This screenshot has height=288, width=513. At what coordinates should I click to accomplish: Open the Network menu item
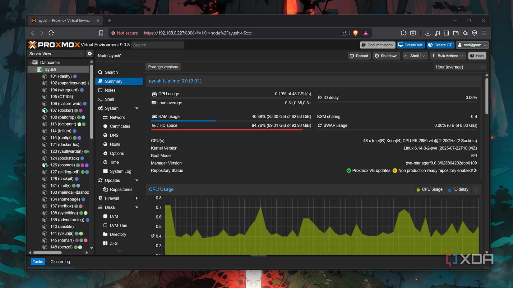(x=119, y=117)
